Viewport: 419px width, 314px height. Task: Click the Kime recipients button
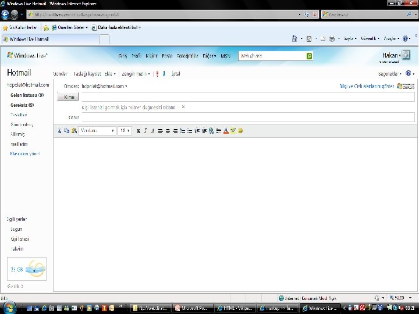coord(68,97)
